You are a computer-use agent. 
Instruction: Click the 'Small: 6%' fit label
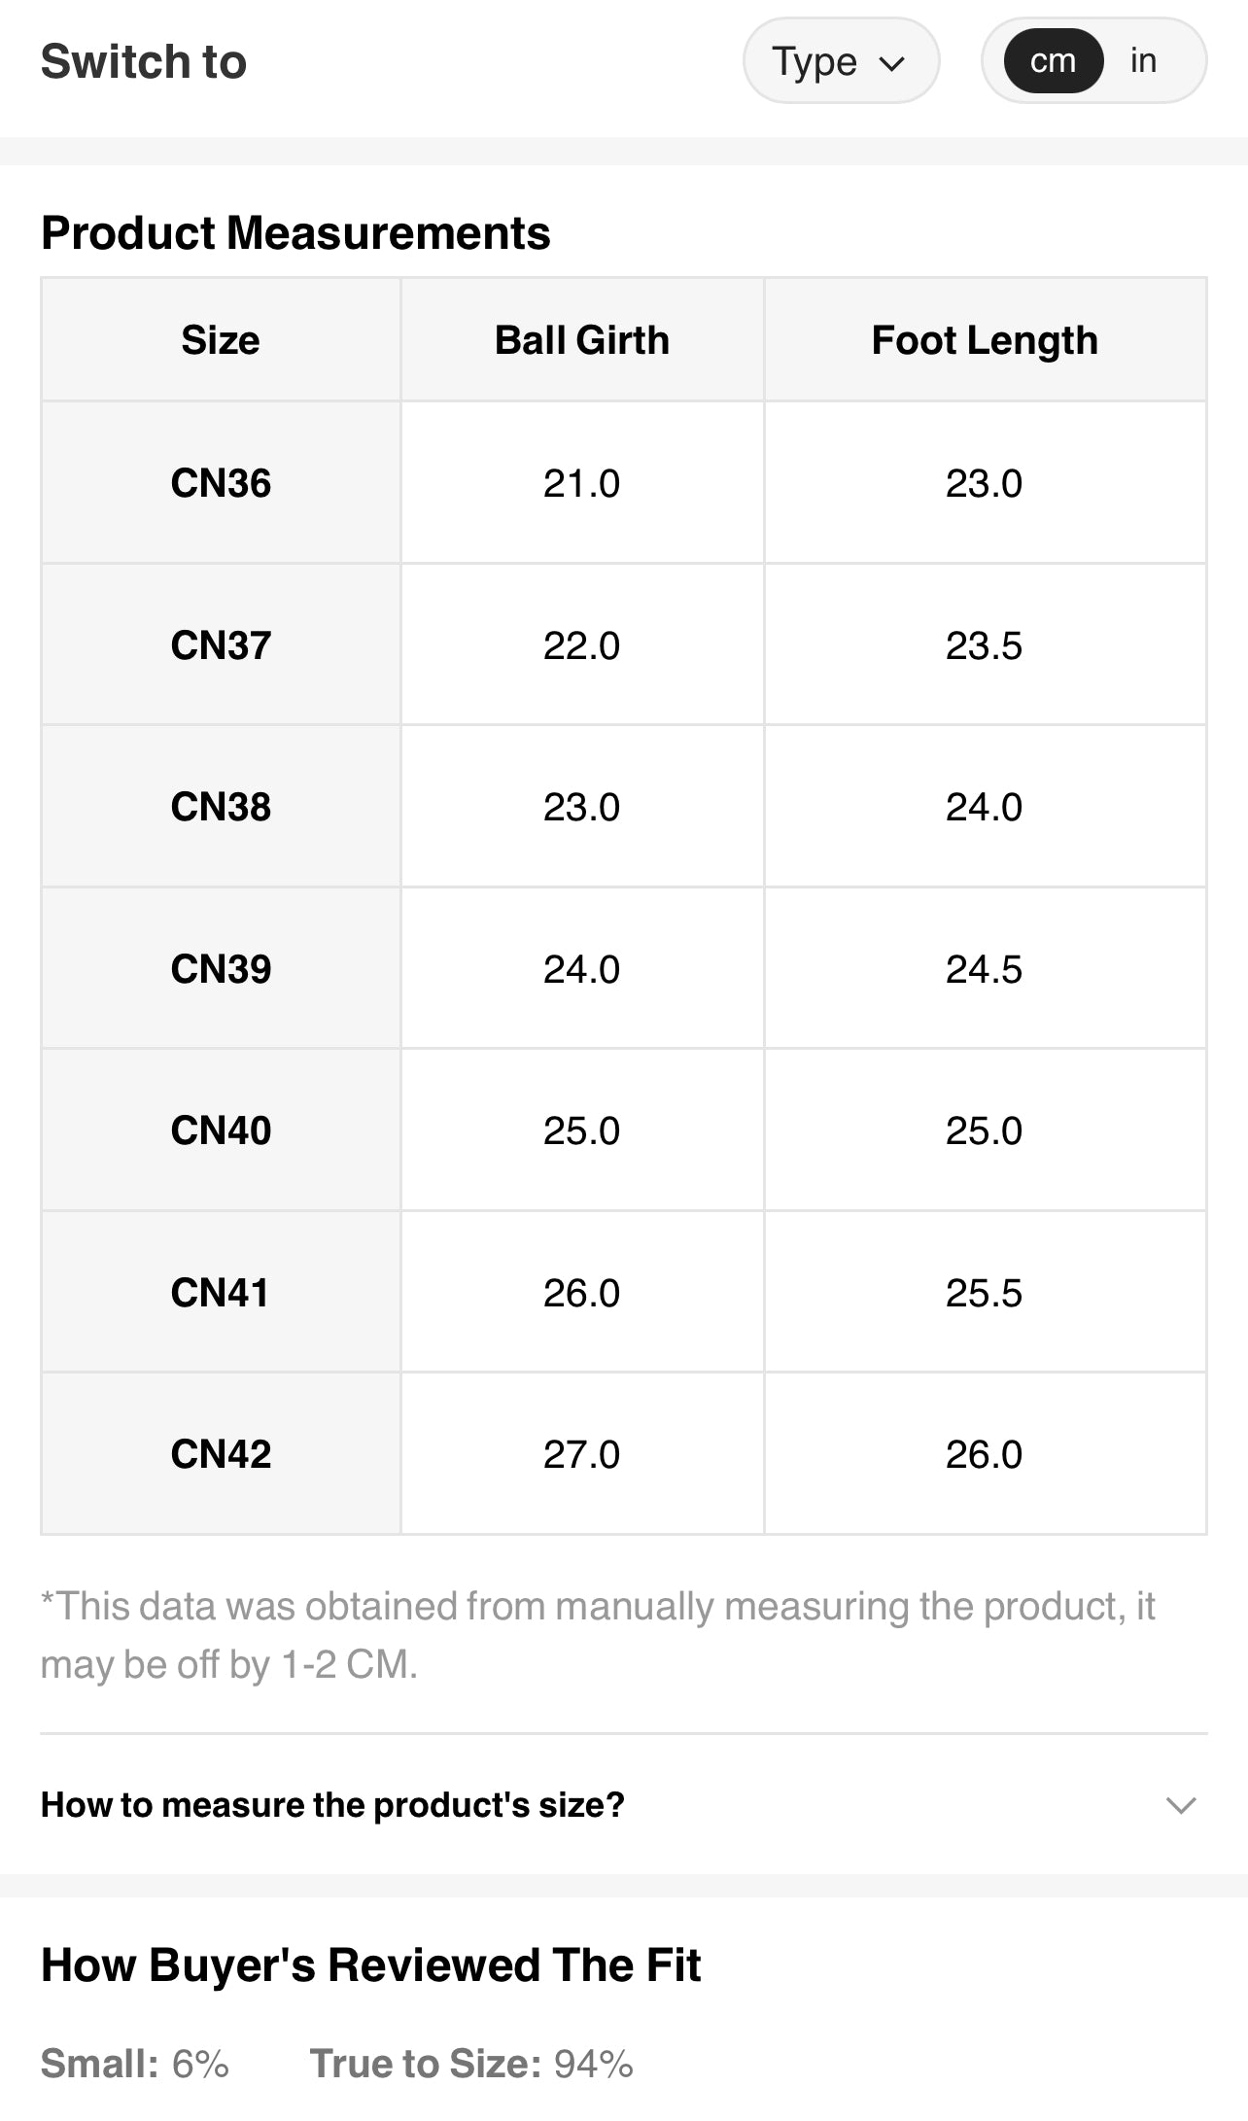coord(135,2063)
